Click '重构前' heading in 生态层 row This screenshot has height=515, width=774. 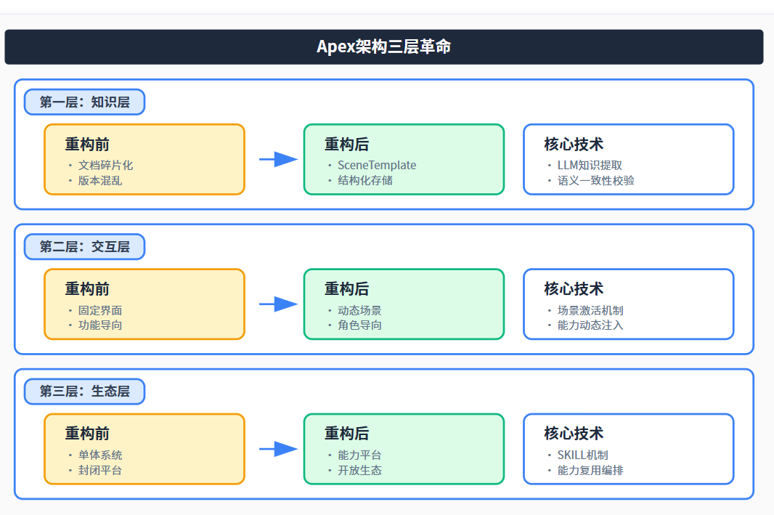click(x=87, y=434)
